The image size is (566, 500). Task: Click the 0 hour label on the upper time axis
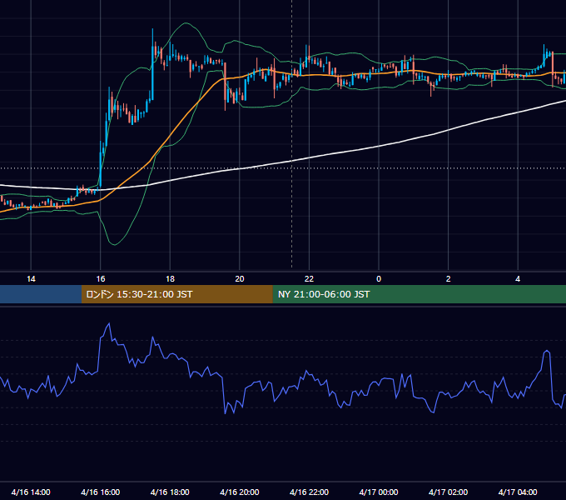tap(379, 279)
